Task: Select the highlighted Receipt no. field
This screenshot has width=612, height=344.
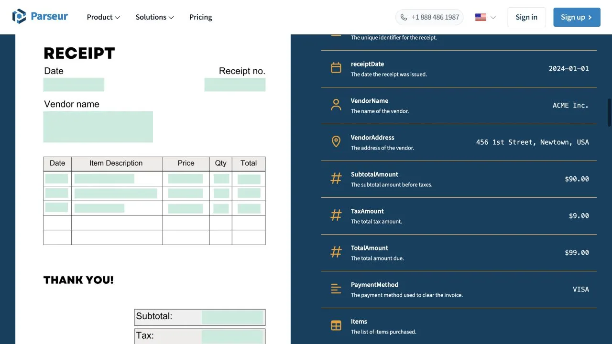Action: tap(235, 85)
